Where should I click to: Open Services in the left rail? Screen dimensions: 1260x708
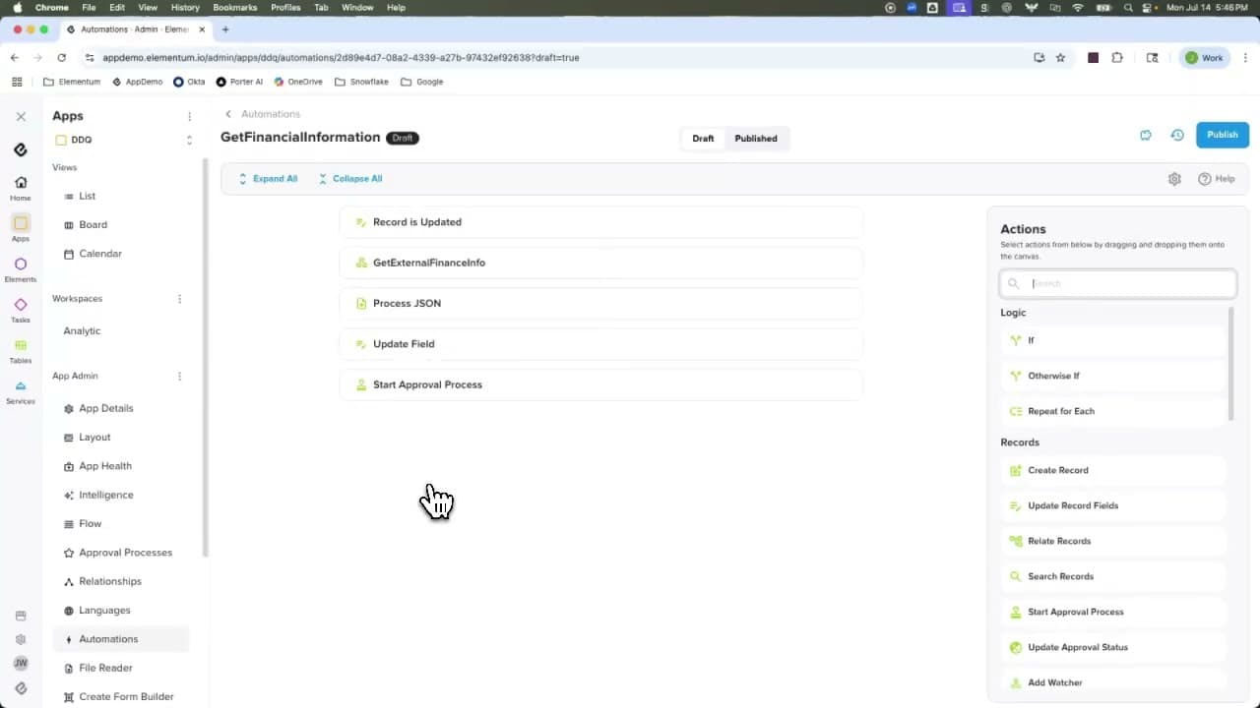coord(21,391)
